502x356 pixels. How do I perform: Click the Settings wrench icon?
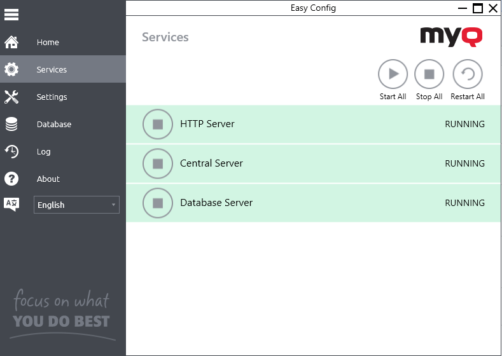tap(11, 97)
